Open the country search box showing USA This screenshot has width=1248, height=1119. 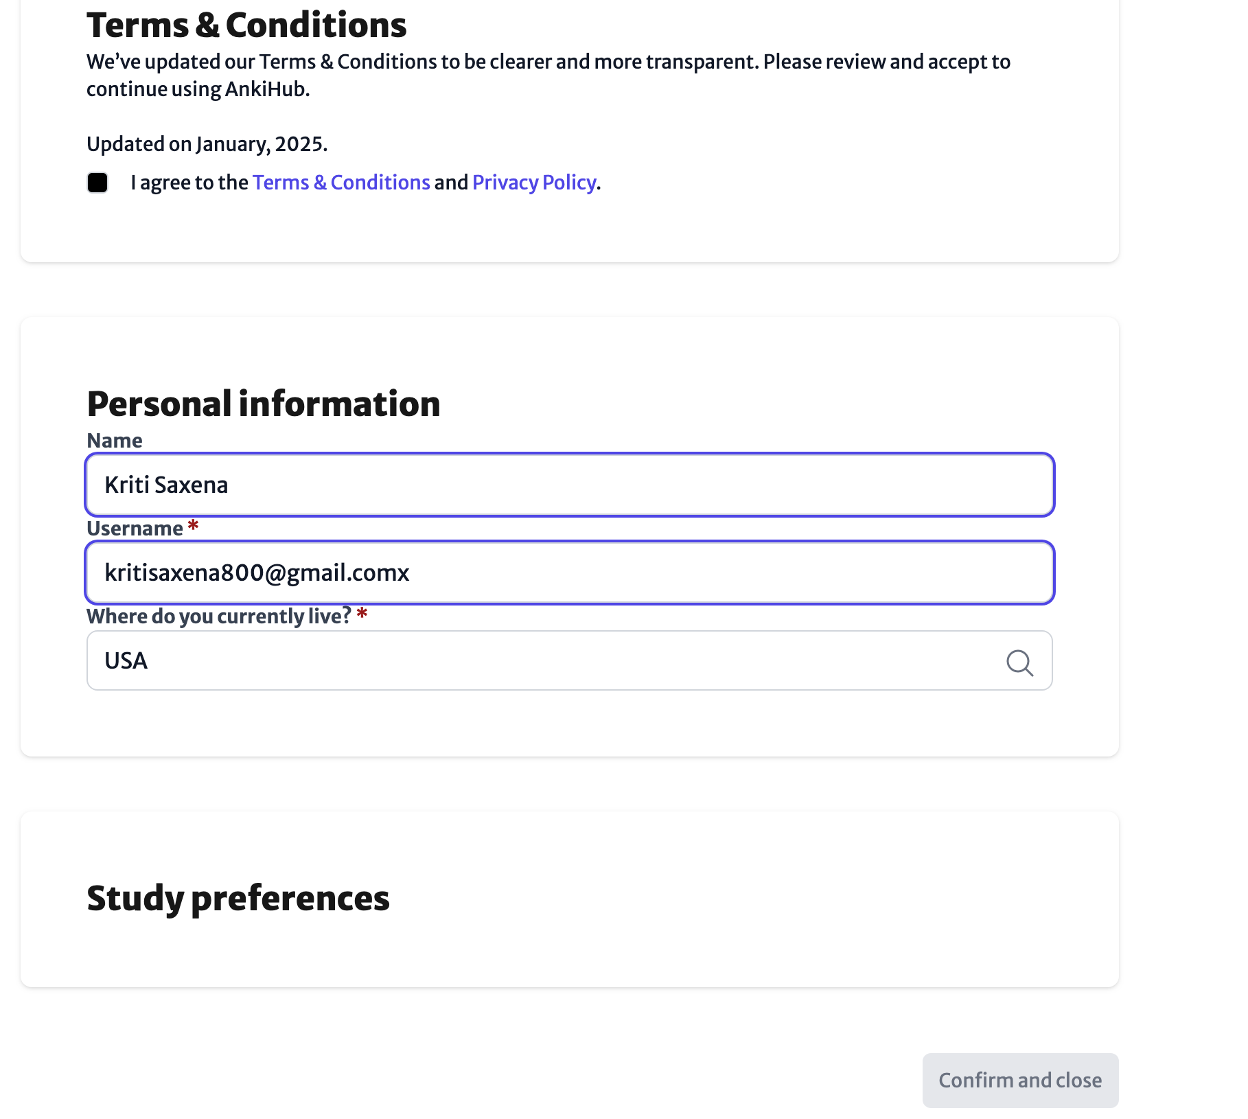click(570, 660)
